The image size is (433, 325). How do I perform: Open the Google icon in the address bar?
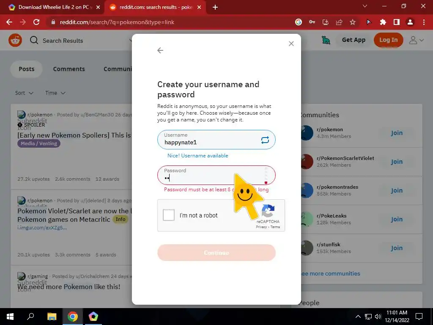[x=299, y=22]
